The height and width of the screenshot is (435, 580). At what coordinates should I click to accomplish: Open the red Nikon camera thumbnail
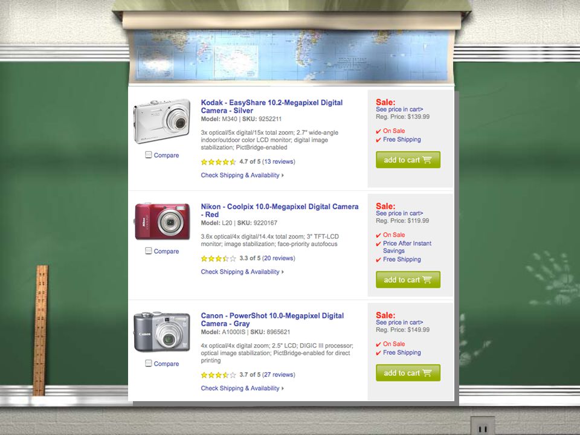tap(163, 221)
